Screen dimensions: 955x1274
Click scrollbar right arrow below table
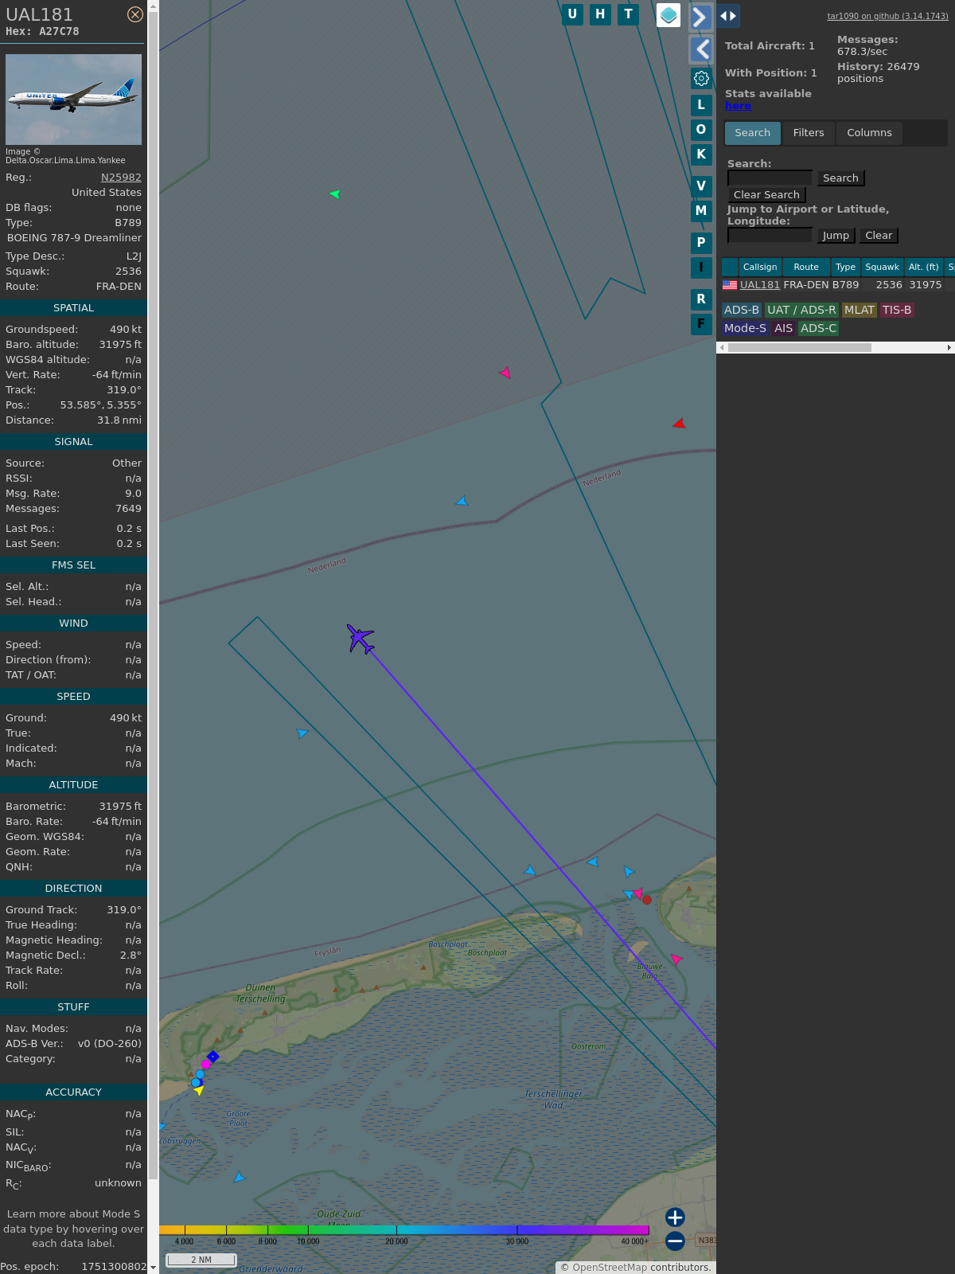[x=949, y=348]
